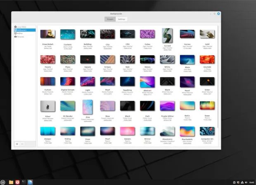Select the Winter wallpaper
The height and width of the screenshot is (185, 256).
147,131
